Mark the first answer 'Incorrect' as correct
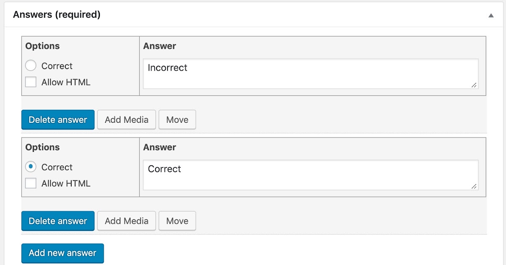The height and width of the screenshot is (265, 506). point(31,66)
